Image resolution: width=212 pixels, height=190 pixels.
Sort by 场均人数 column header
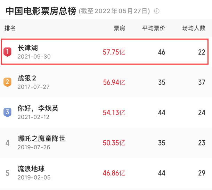pyautogui.click(x=194, y=28)
